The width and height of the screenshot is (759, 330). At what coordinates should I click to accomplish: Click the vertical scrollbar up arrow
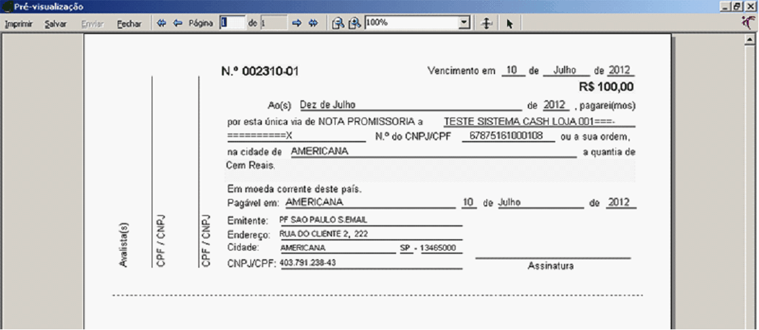tap(750, 39)
